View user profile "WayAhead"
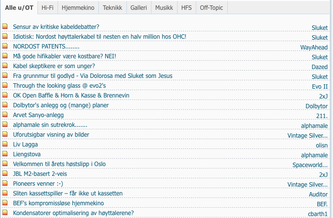This screenshot has width=333, height=218. tap(314, 48)
